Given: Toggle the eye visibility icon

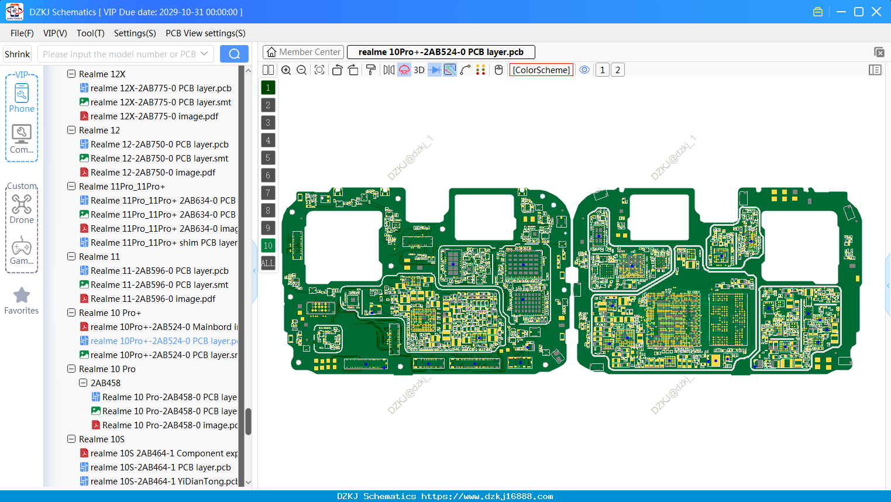Looking at the screenshot, I should point(584,70).
